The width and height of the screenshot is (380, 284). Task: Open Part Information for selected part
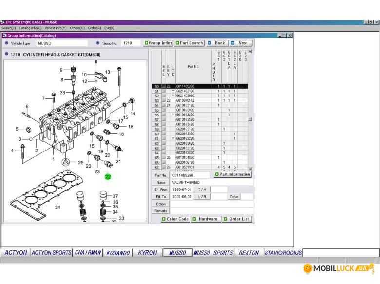(x=233, y=174)
